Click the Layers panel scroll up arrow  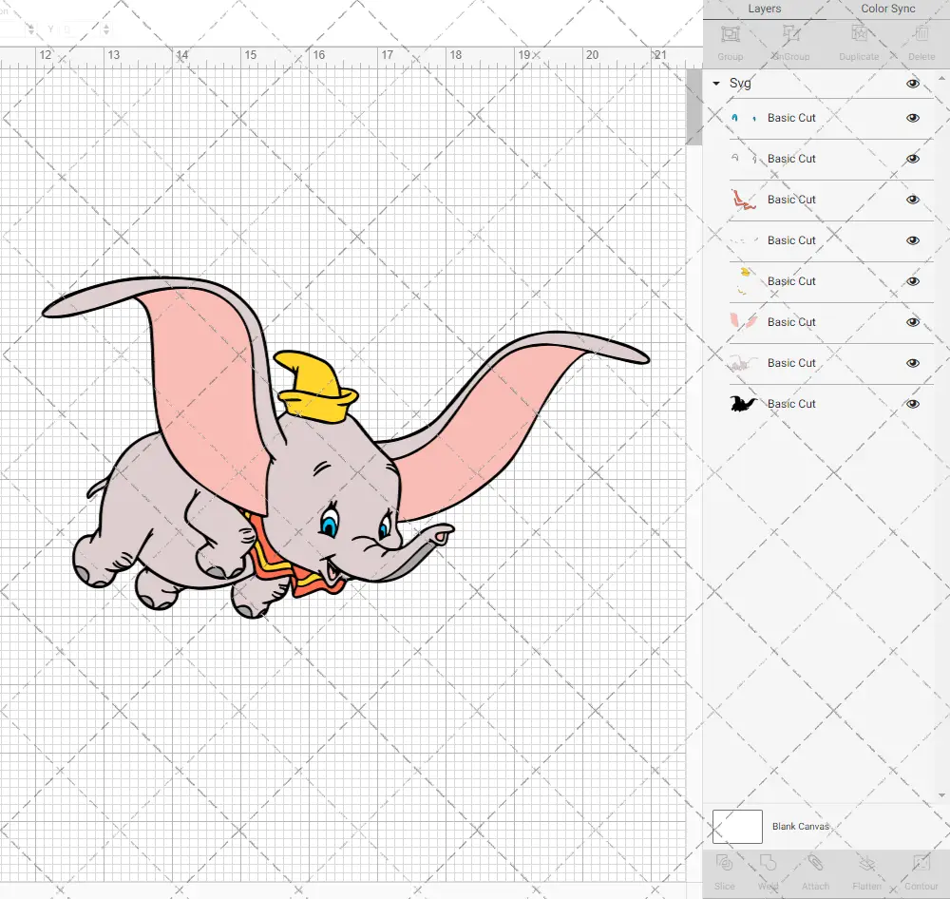pyautogui.click(x=941, y=78)
